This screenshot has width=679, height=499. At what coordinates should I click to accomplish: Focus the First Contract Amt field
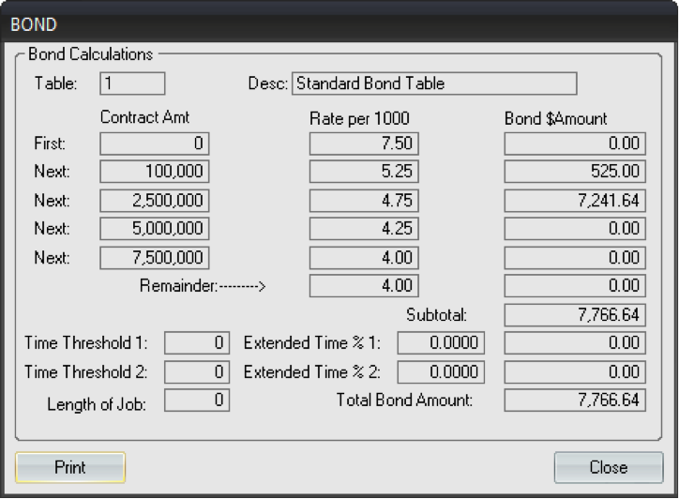[x=155, y=144]
